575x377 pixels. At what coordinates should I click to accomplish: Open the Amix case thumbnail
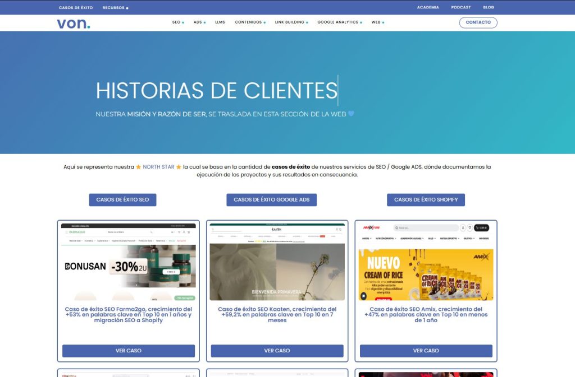[426, 262]
